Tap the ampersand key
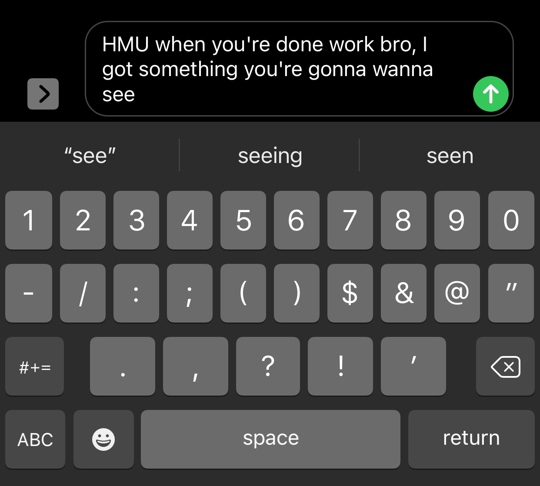The image size is (540, 486). (x=403, y=293)
